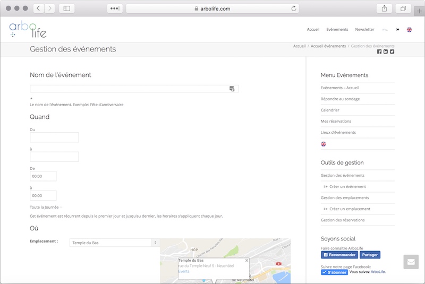Open the Twitter icon under breadcrumbs
The image size is (425, 284).
click(x=392, y=51)
